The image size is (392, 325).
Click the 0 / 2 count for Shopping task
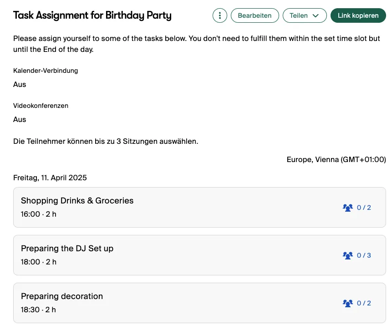pyautogui.click(x=364, y=208)
